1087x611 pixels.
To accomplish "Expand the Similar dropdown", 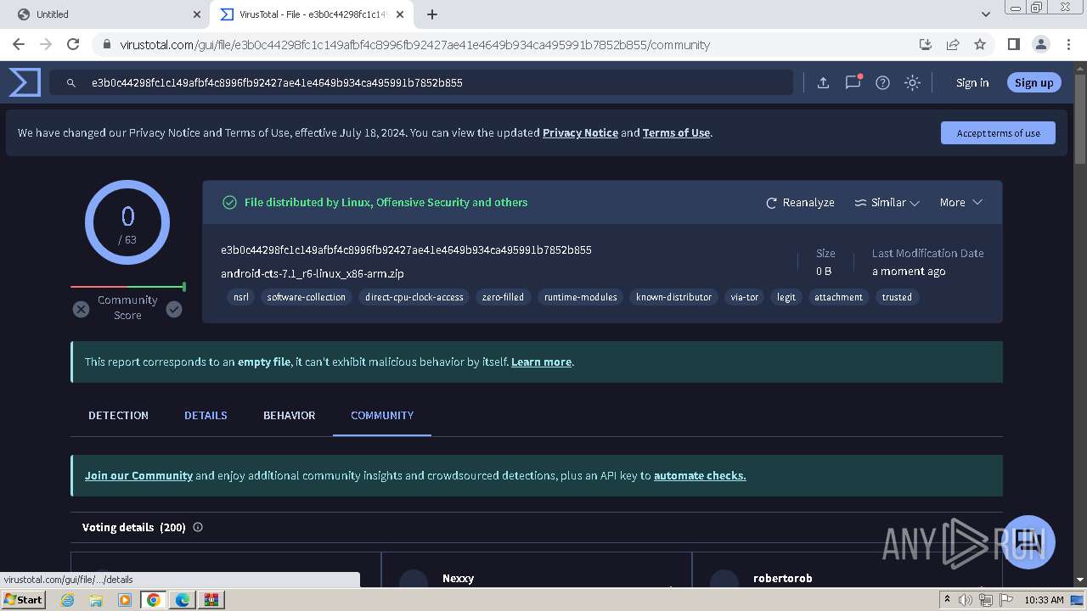I will (x=887, y=202).
